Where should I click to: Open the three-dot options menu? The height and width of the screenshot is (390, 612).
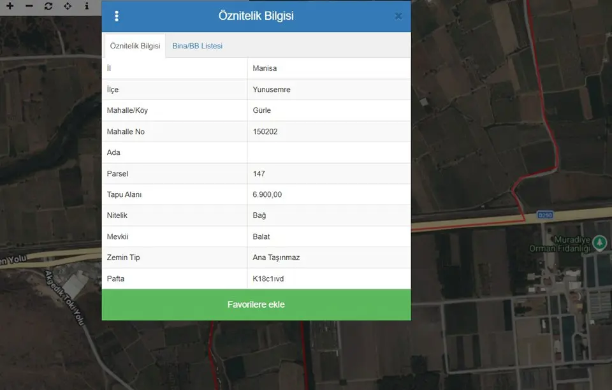click(116, 16)
